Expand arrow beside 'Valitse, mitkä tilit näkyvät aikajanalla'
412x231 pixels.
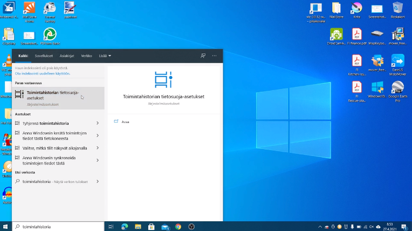(98, 148)
